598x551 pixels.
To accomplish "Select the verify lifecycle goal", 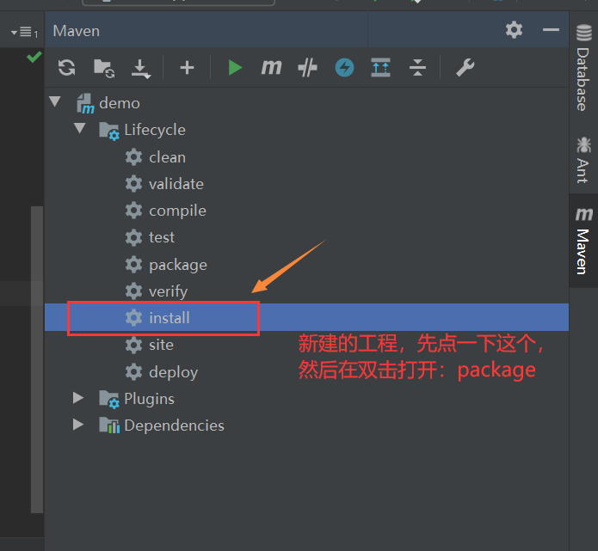I will 306,291.
